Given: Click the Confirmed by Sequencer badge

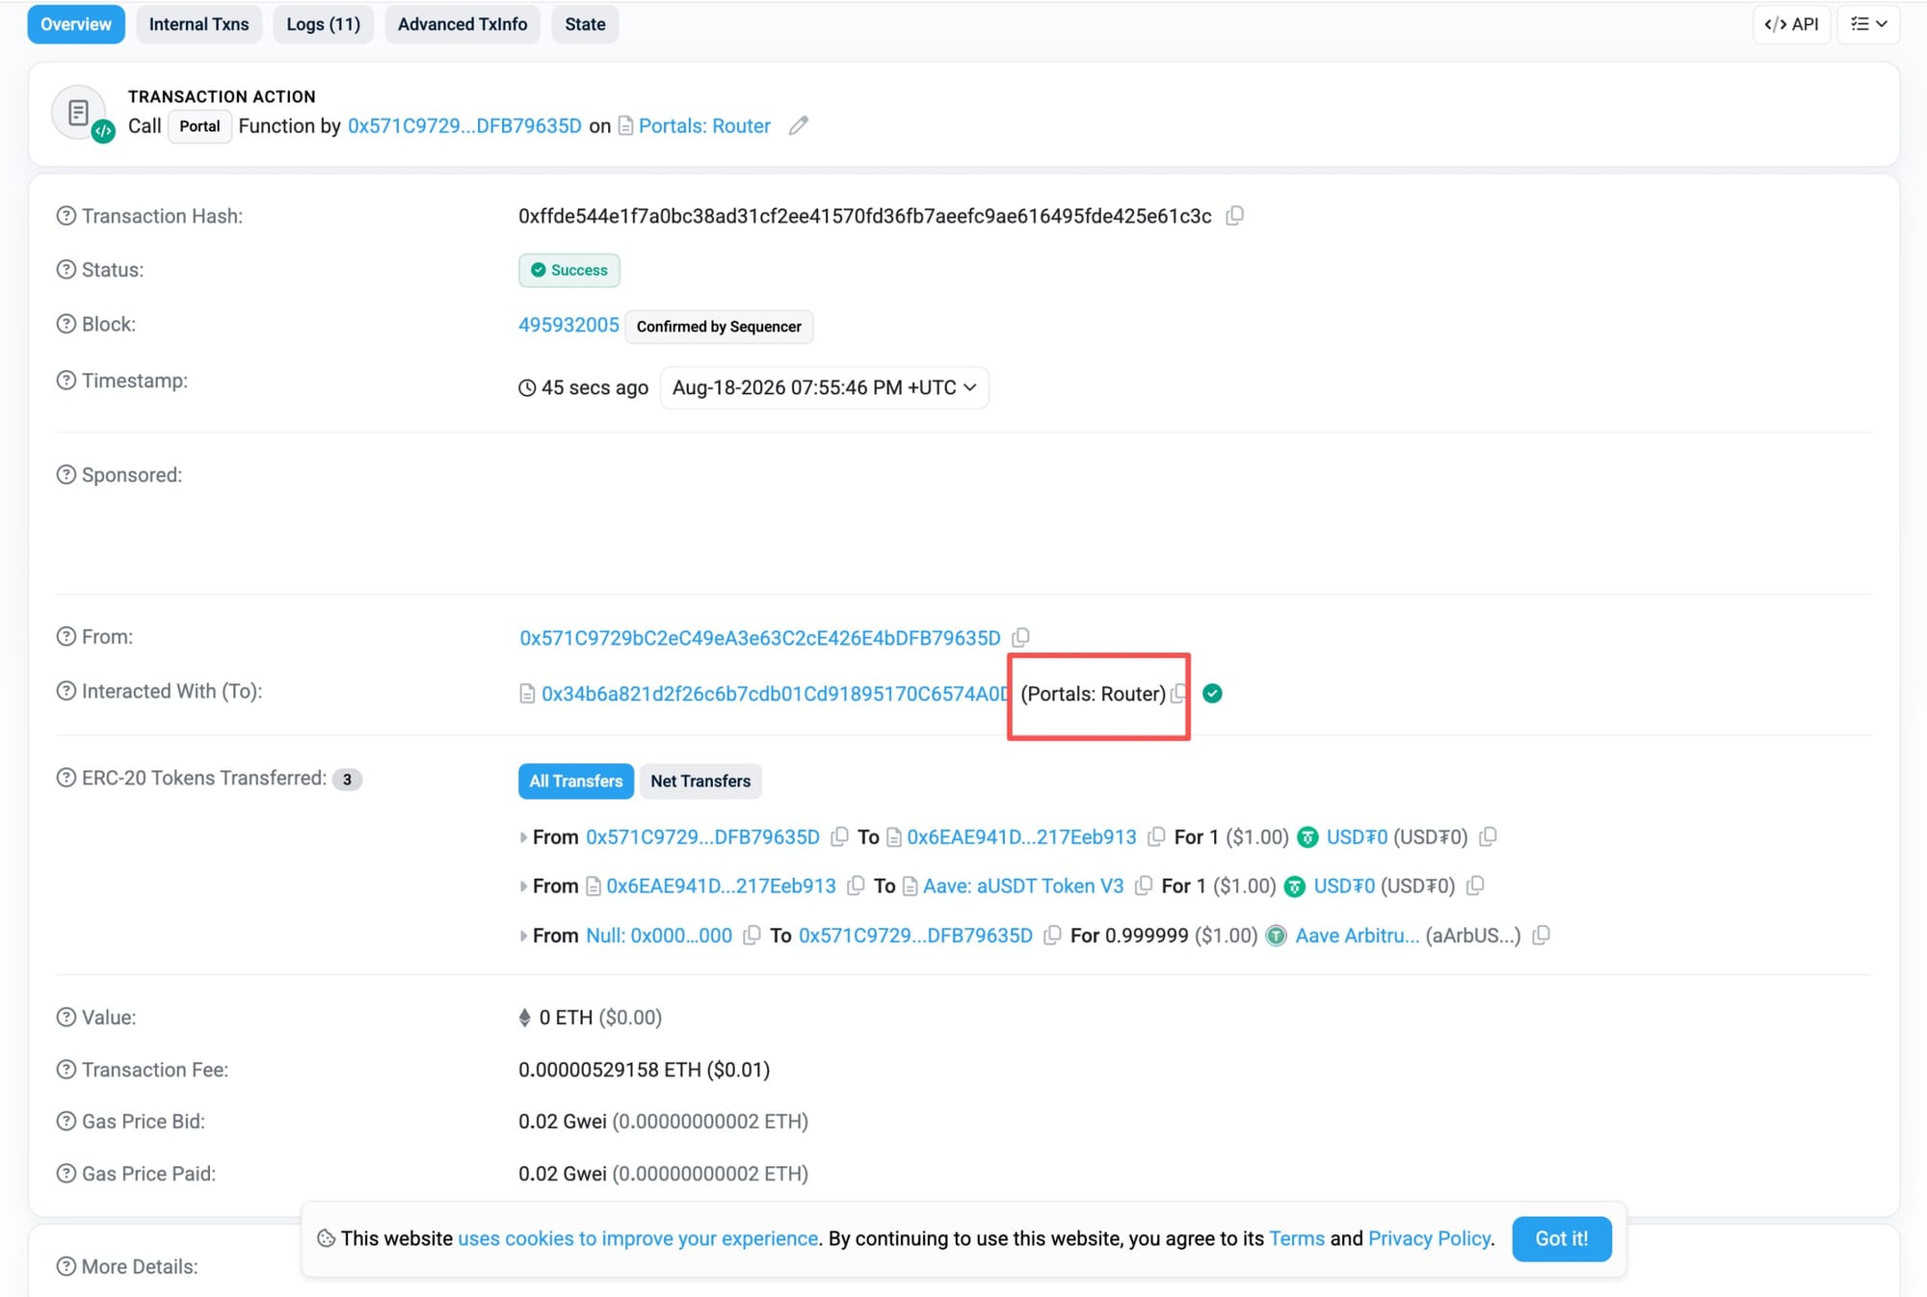Looking at the screenshot, I should click(719, 327).
